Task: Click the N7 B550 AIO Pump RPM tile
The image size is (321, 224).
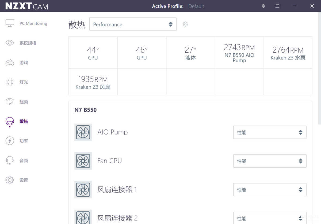Action: 239,53
